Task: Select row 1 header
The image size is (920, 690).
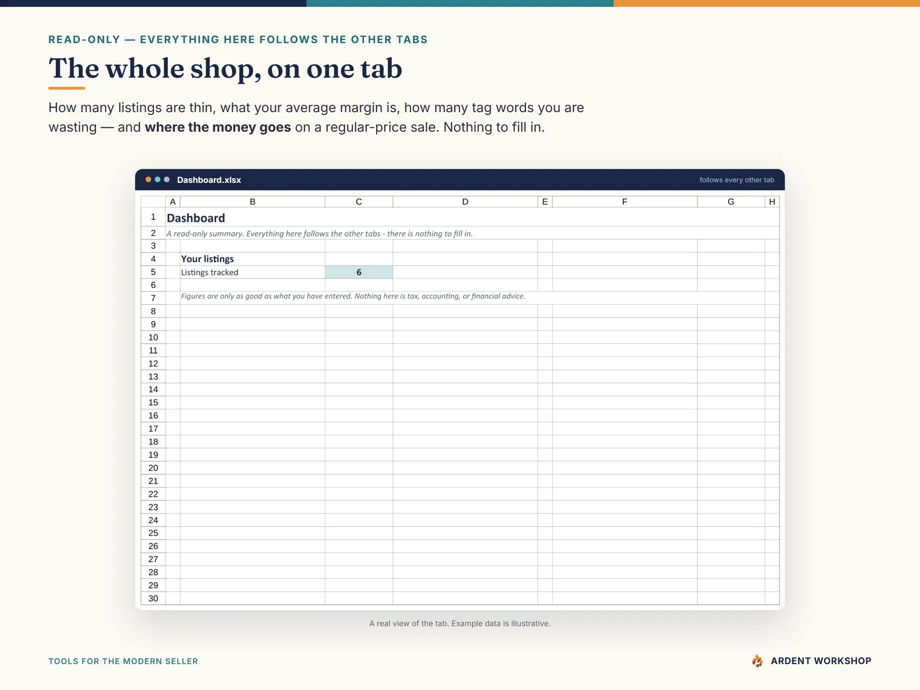Action: pos(153,217)
